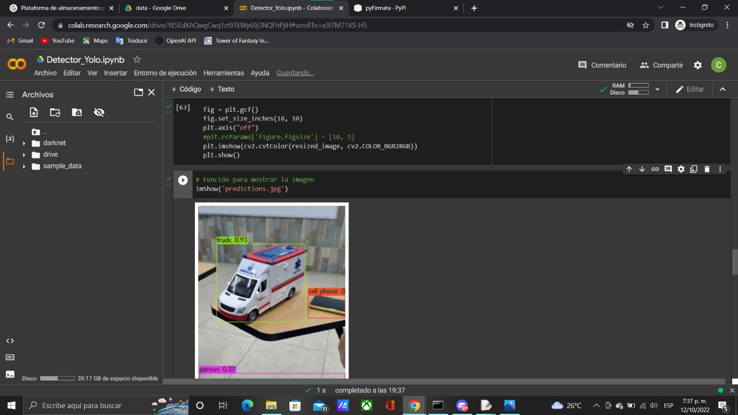
Task: Click the Compartir button
Action: 661,65
